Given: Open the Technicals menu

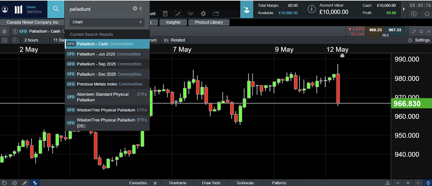Looking at the screenshot, I should tap(245, 183).
